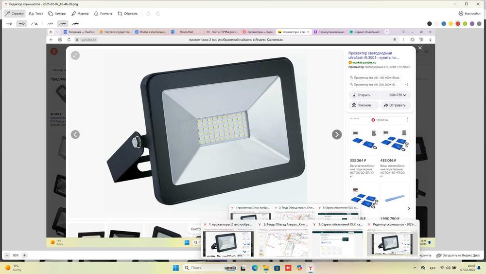The height and width of the screenshot is (274, 486).
Task: Select the Размыть blur tool
Action: tap(103, 14)
